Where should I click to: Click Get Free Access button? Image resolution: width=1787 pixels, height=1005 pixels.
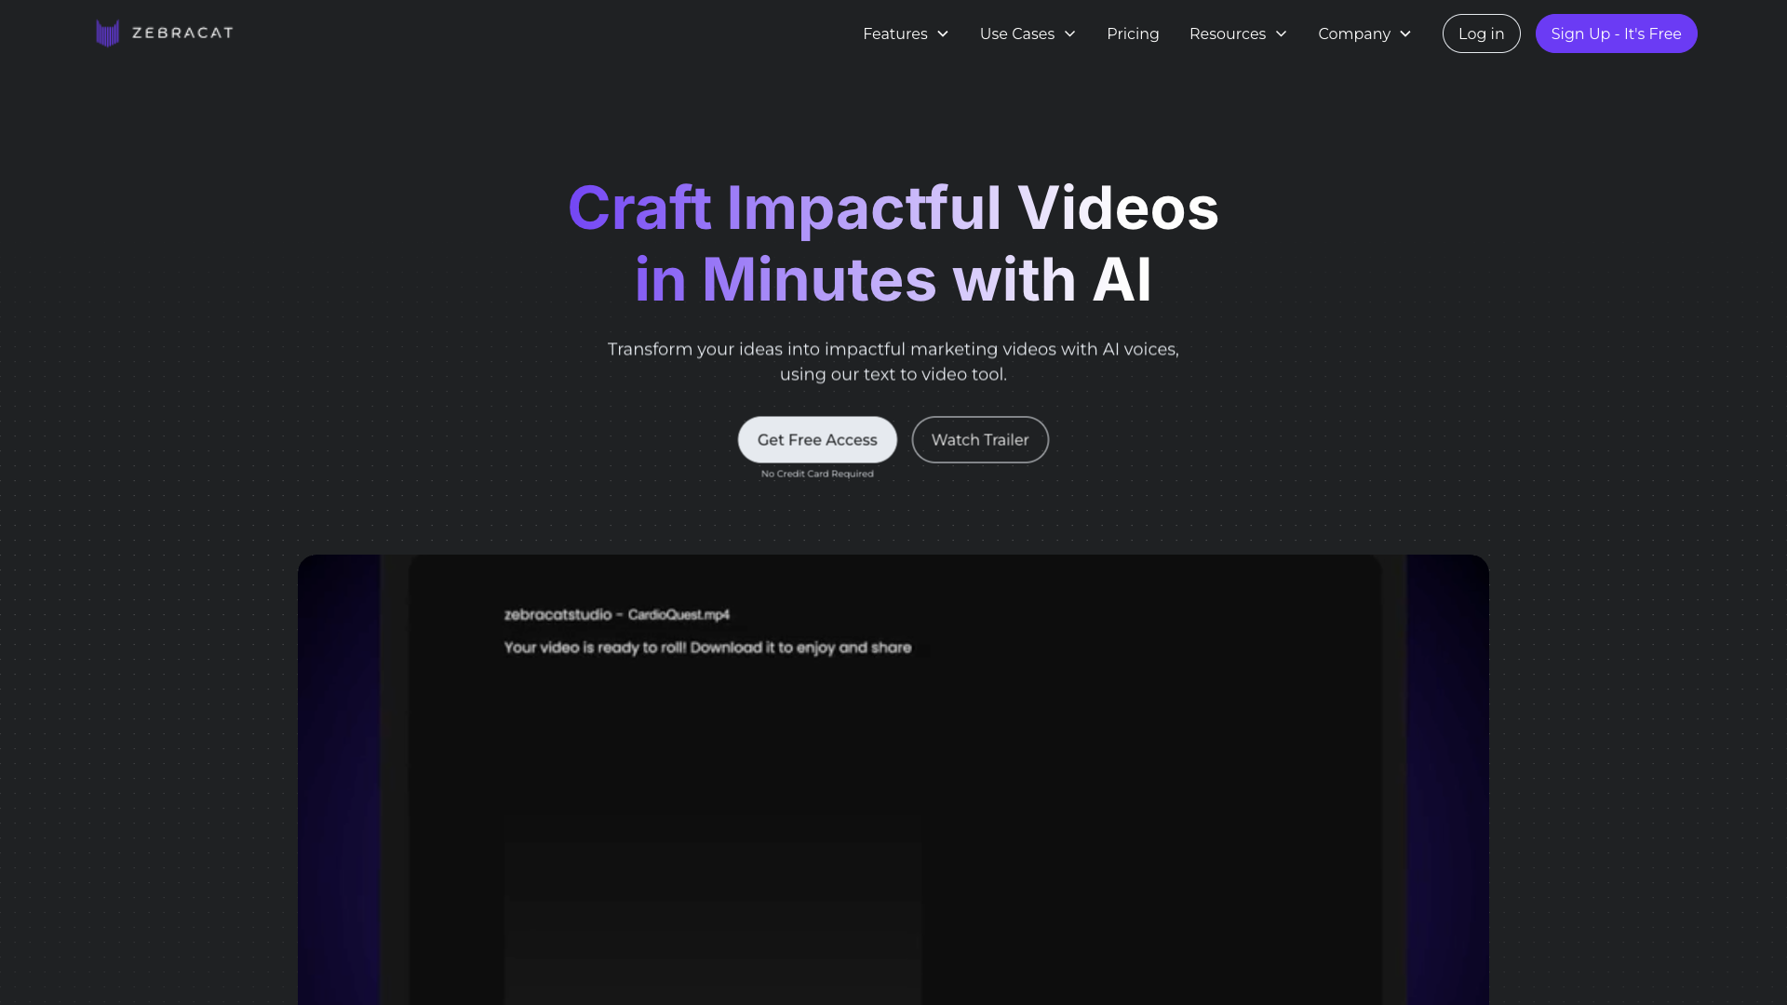816,439
